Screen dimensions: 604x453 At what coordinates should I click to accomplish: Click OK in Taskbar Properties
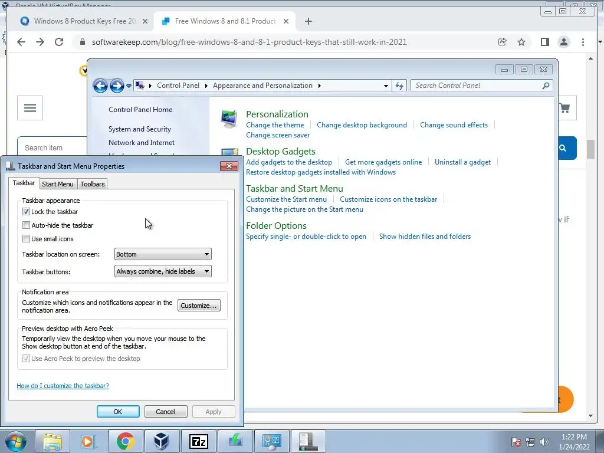118,411
